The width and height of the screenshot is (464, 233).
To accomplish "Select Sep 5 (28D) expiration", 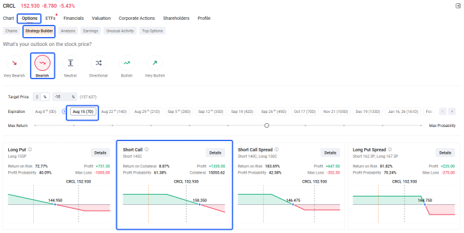I will coord(179,112).
